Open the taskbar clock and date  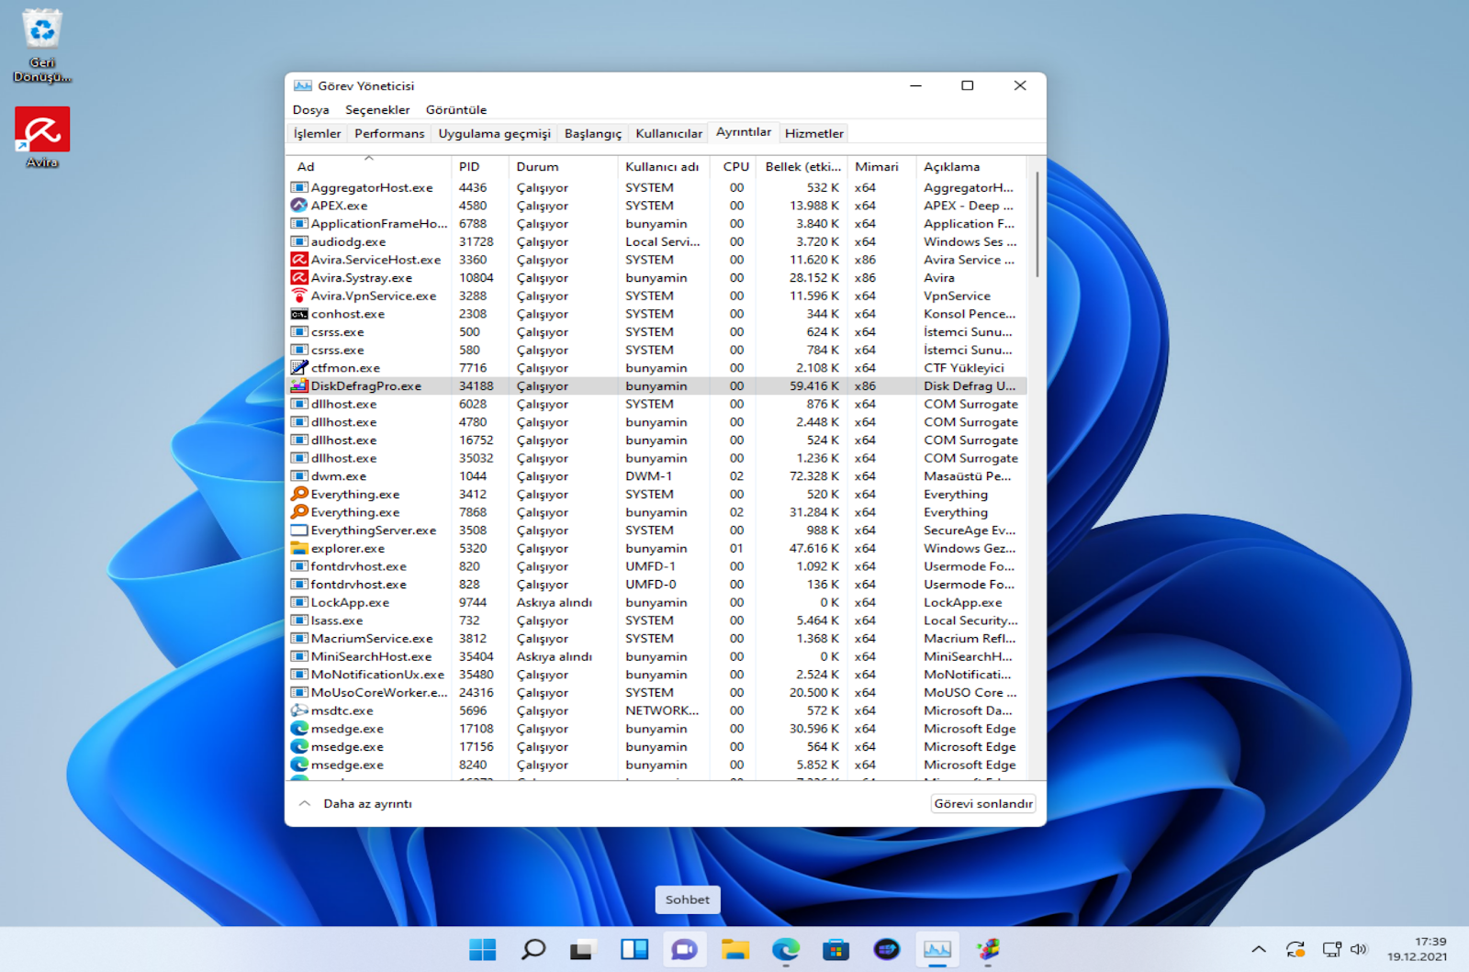pyautogui.click(x=1418, y=949)
